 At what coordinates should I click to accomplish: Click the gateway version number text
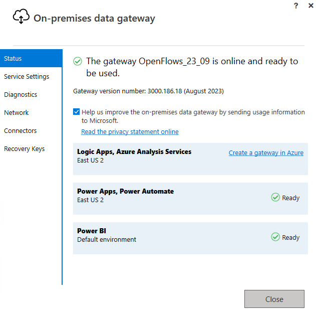(148, 91)
